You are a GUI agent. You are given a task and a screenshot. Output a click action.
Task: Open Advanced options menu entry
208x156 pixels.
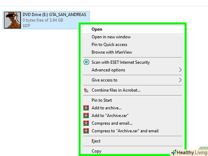click(x=133, y=70)
